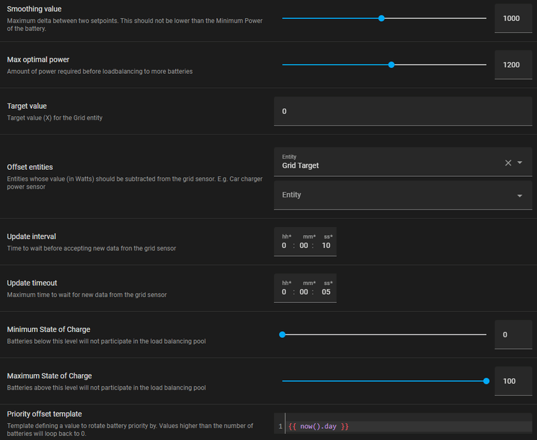Image resolution: width=537 pixels, height=440 pixels.
Task: Edit the Smoothing value number field showing 1000
Action: [513, 18]
